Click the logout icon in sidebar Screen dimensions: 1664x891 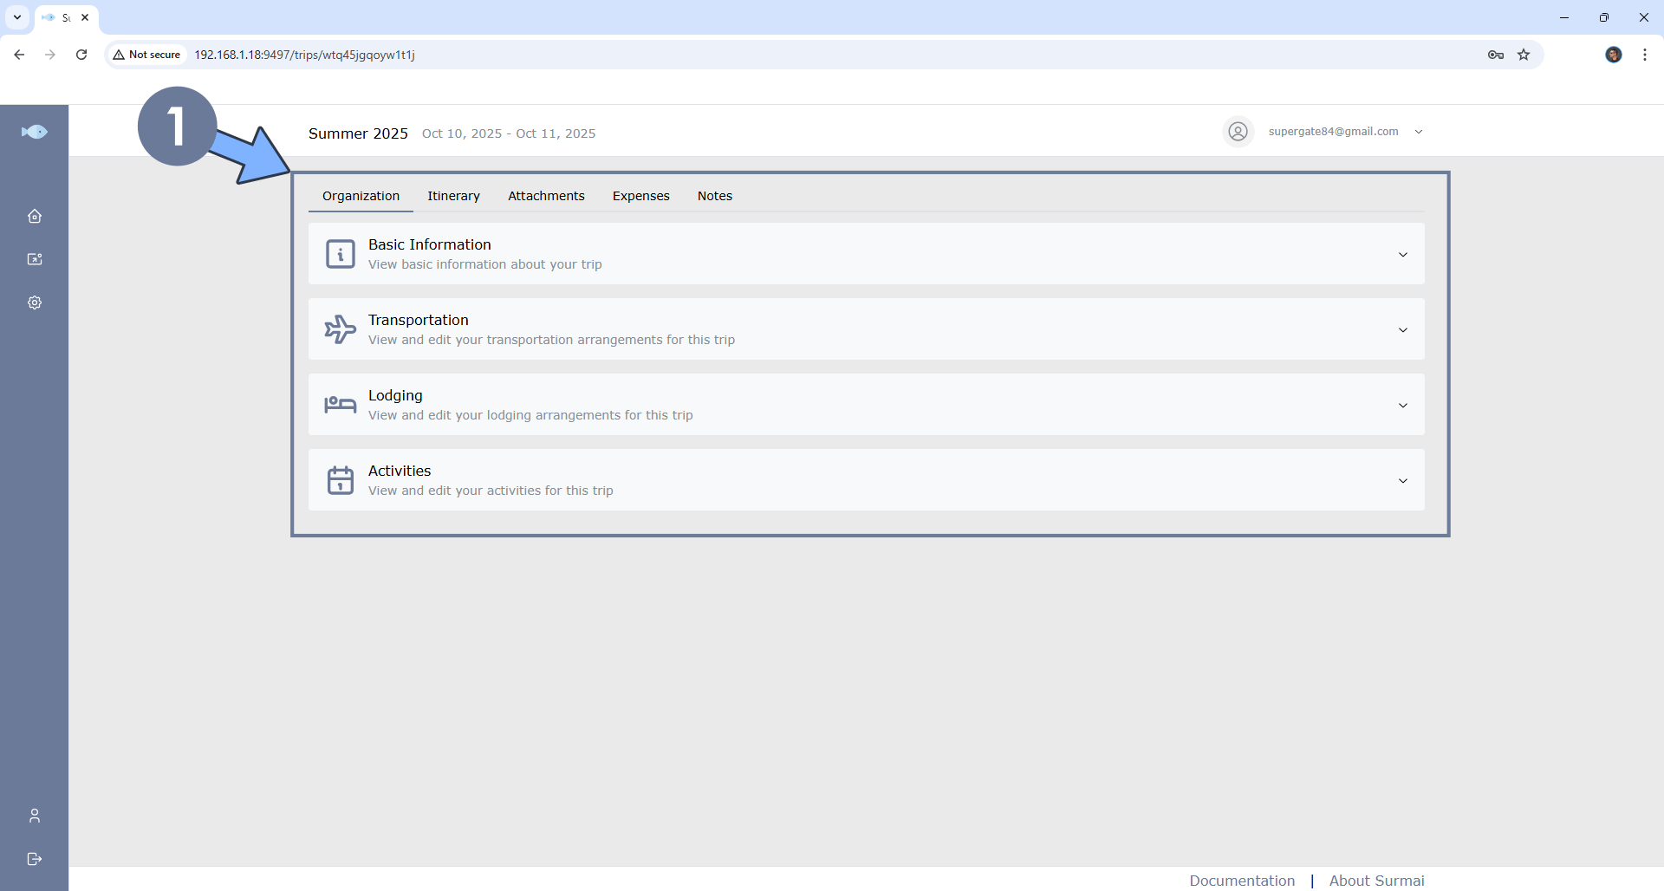(35, 859)
